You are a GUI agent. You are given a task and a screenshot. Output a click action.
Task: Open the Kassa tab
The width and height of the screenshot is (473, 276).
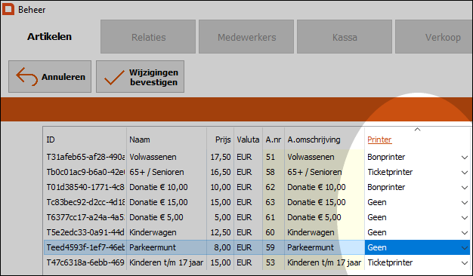click(x=345, y=37)
